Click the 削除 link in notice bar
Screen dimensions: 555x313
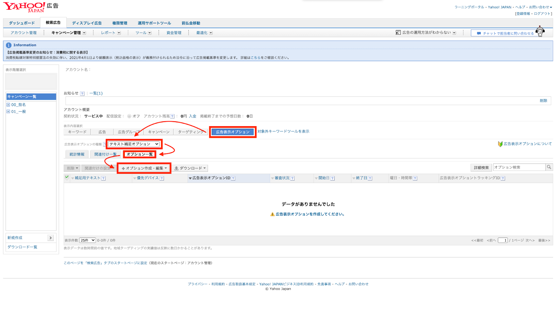point(543,101)
